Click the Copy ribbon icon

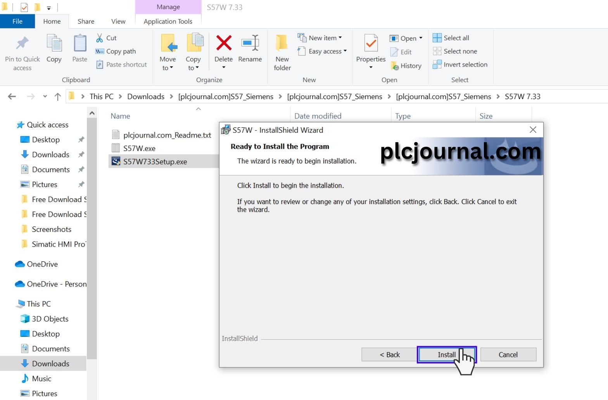54,43
